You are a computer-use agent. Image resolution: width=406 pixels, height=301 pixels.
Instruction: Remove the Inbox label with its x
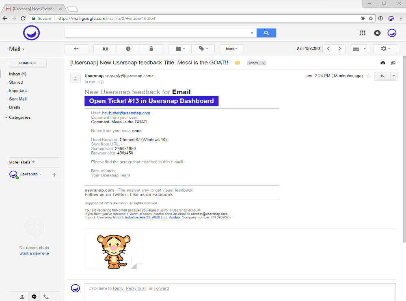[263, 63]
